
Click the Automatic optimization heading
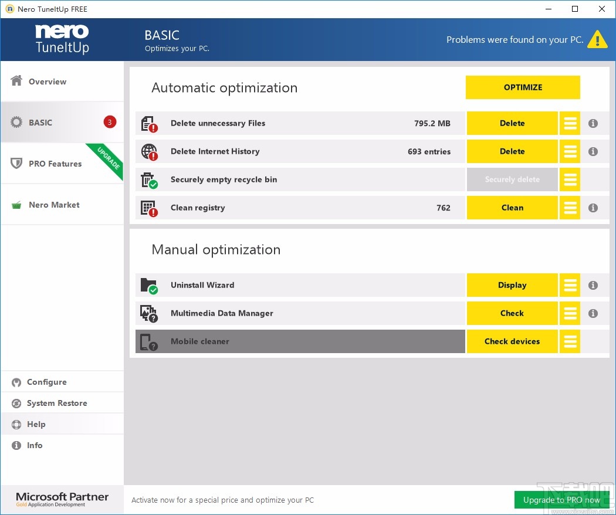[224, 87]
